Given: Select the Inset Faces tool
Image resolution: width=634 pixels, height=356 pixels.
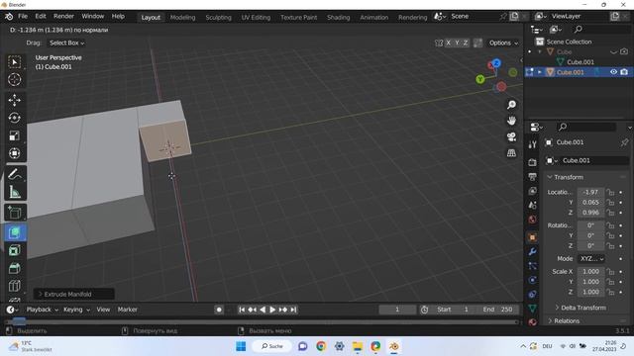Looking at the screenshot, I should pos(15,250).
